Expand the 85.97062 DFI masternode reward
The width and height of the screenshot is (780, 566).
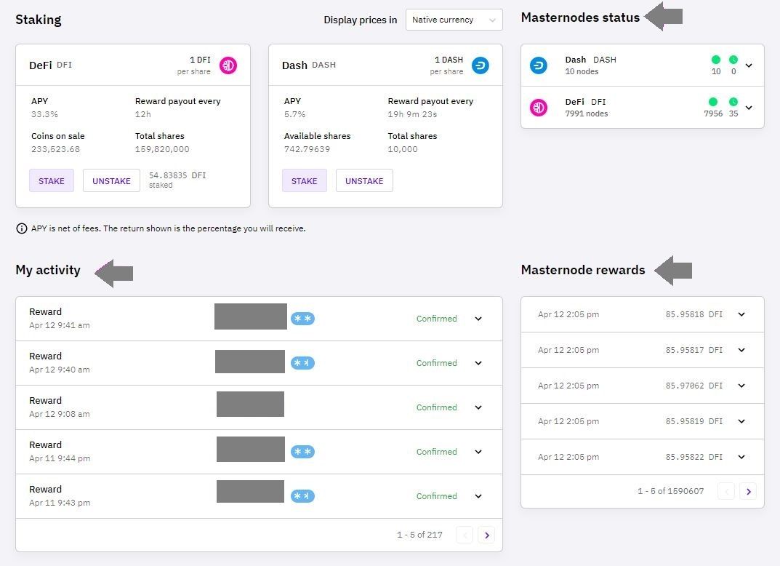(741, 386)
